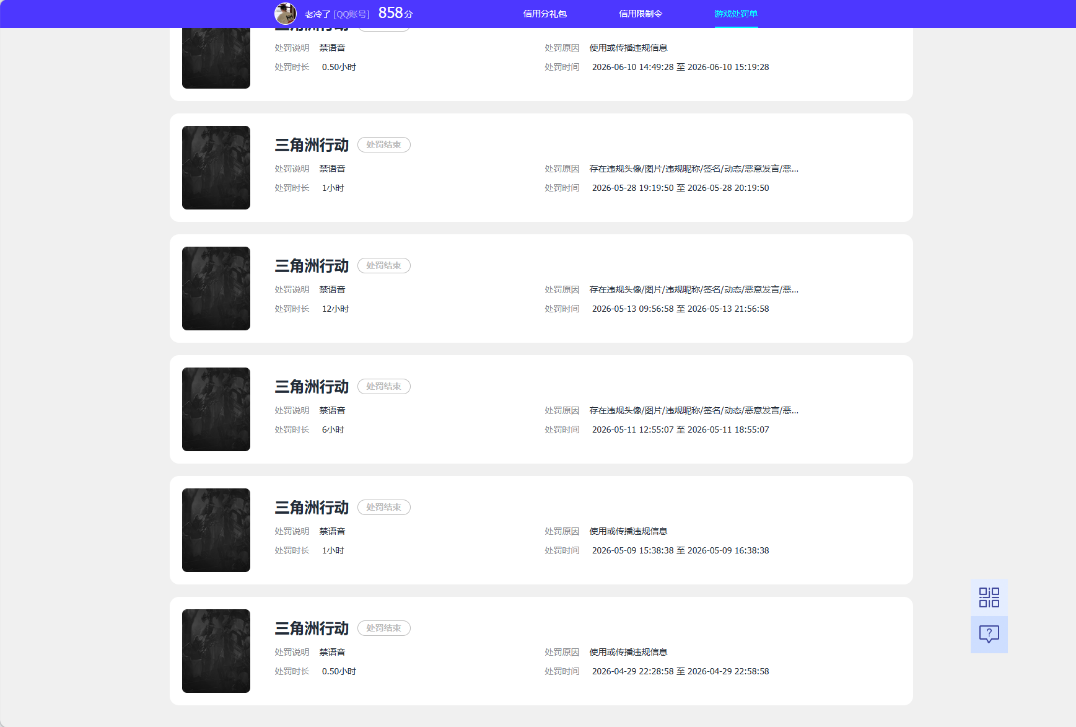Click 禁语音 value on 2026-05-11 card
Image resolution: width=1076 pixels, height=727 pixels.
(x=332, y=410)
